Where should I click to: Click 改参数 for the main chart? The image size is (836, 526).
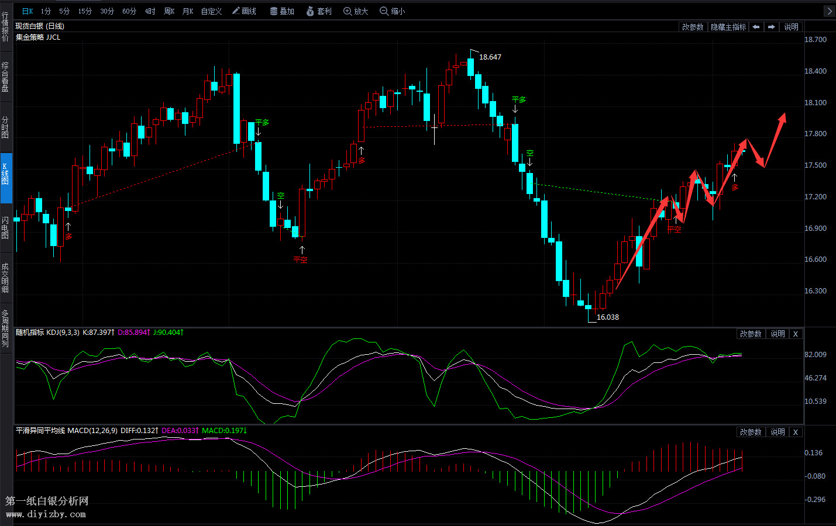pyautogui.click(x=693, y=27)
